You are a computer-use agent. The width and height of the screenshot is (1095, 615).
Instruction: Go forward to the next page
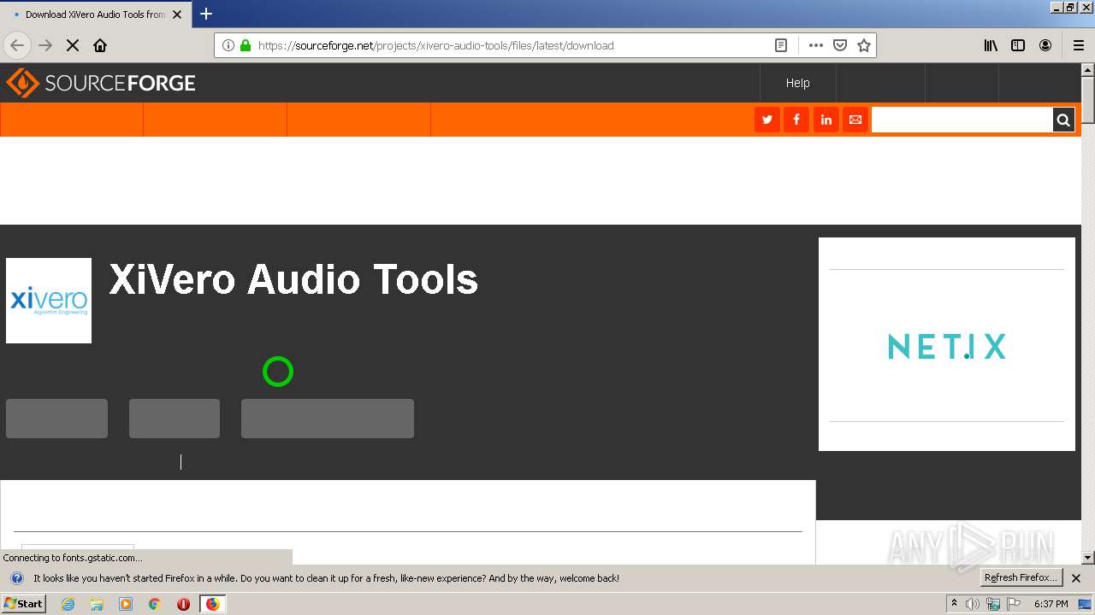45,45
